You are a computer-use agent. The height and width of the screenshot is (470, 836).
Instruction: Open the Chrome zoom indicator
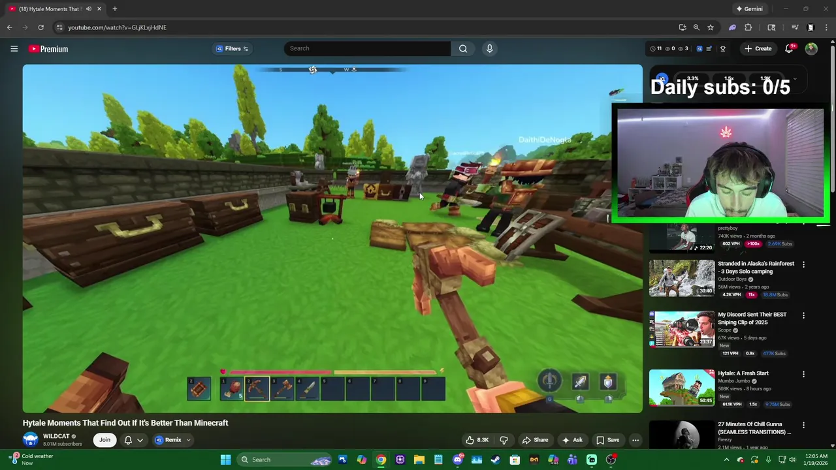point(696,27)
